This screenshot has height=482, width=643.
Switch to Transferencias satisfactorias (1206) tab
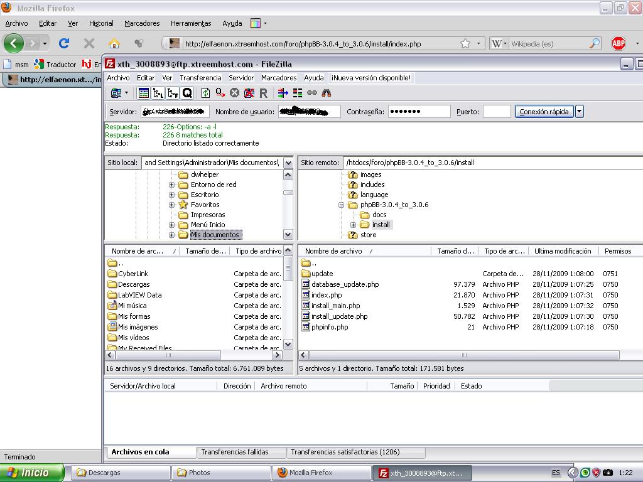[x=355, y=452]
